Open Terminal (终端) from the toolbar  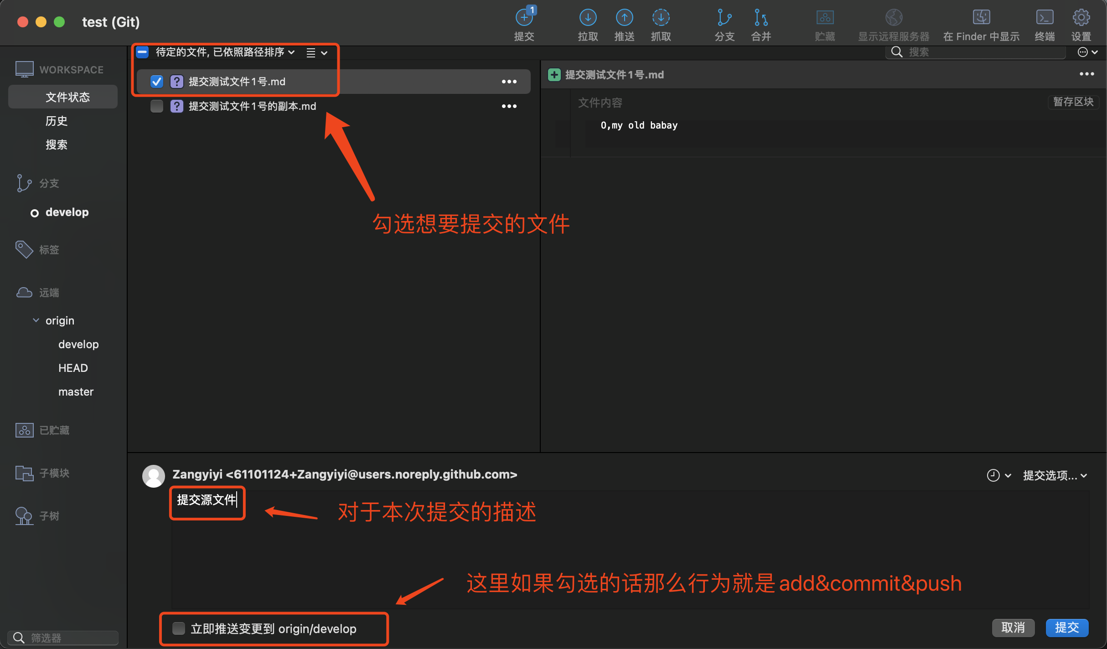pyautogui.click(x=1045, y=18)
